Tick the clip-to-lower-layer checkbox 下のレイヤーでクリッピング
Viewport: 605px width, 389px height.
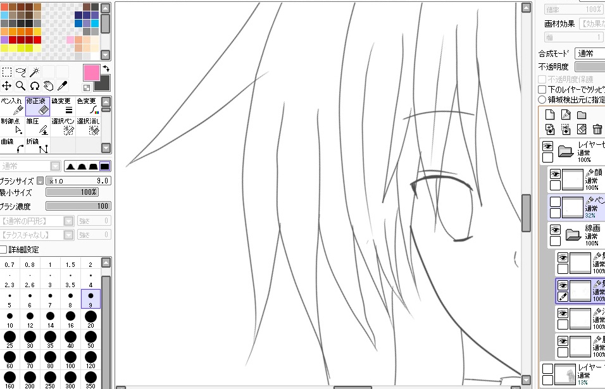pyautogui.click(x=542, y=89)
